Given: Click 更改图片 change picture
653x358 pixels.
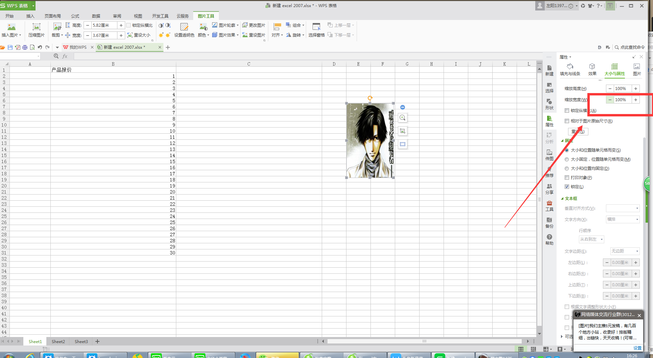Looking at the screenshot, I should tap(254, 25).
